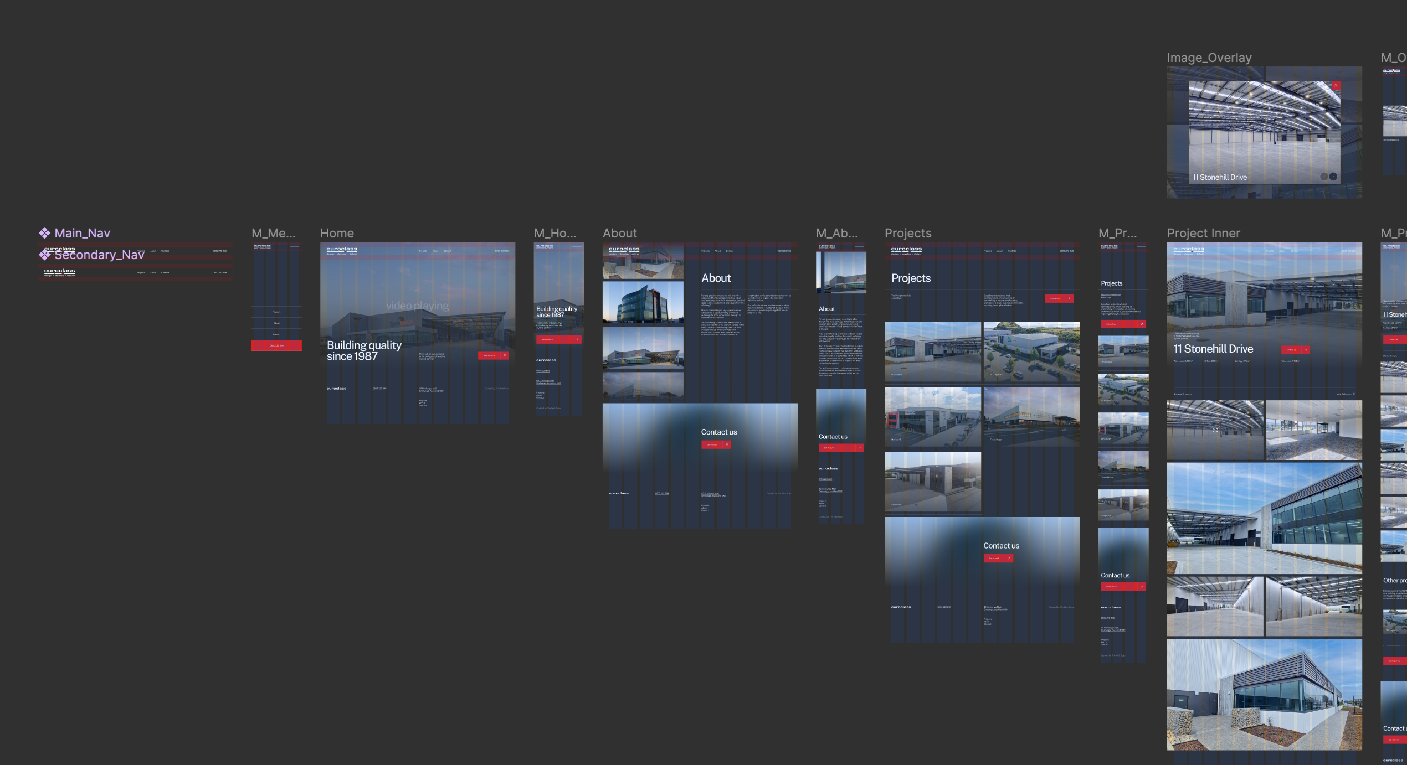1407x765 pixels.
Task: Click hamburger menu lines in M_Me frame
Action: (295, 247)
